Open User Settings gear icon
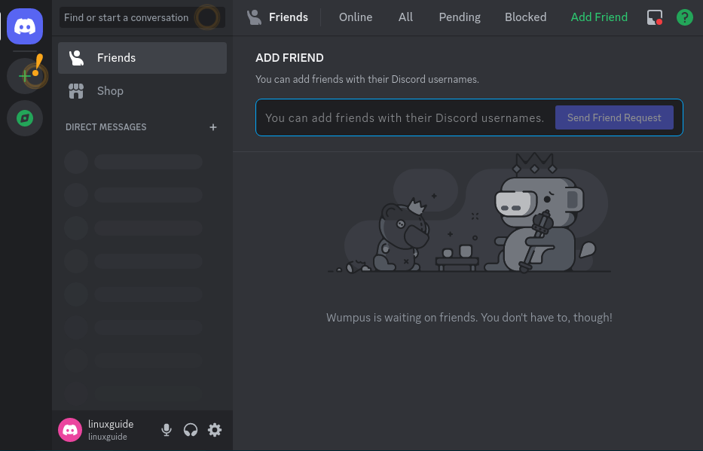This screenshot has height=451, width=703. click(215, 430)
